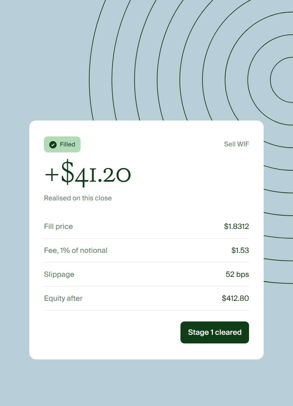293x406 pixels.
Task: Select the Slippage row label
Action: 59,275
